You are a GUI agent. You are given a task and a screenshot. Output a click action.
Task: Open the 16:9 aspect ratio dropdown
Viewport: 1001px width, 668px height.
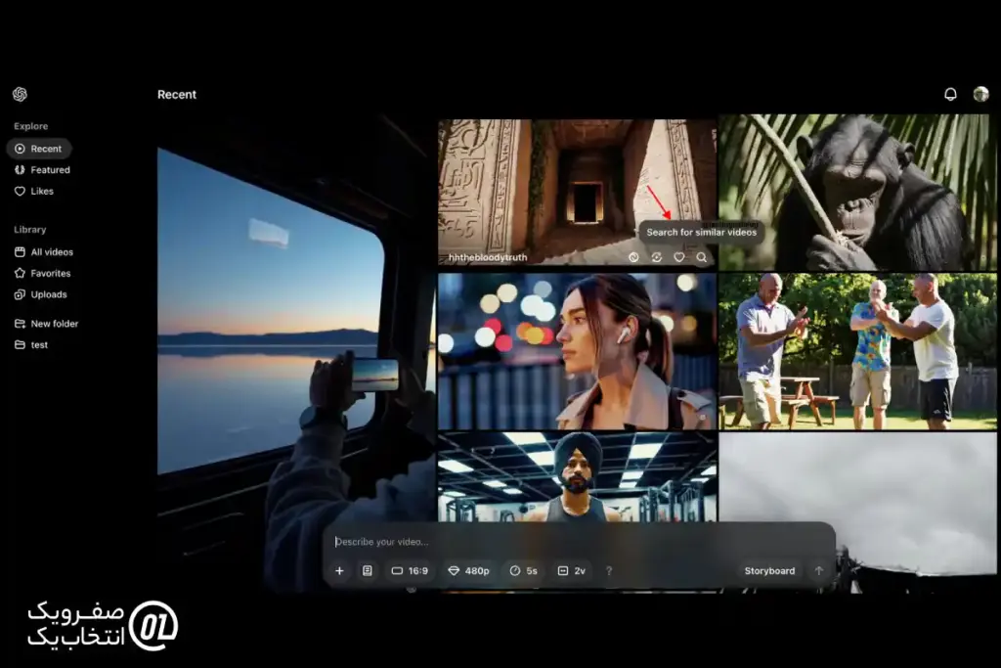pyautogui.click(x=410, y=571)
